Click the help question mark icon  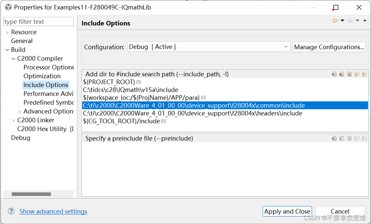(11, 211)
